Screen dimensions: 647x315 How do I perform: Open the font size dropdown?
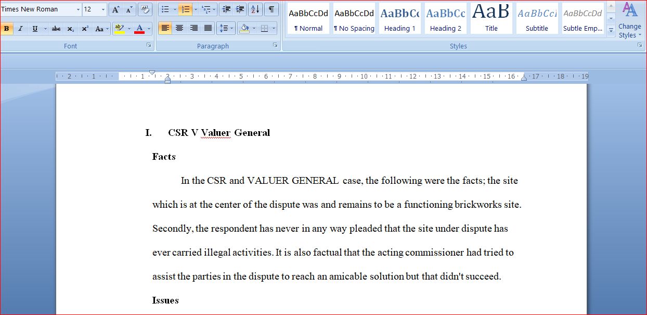[x=103, y=9]
